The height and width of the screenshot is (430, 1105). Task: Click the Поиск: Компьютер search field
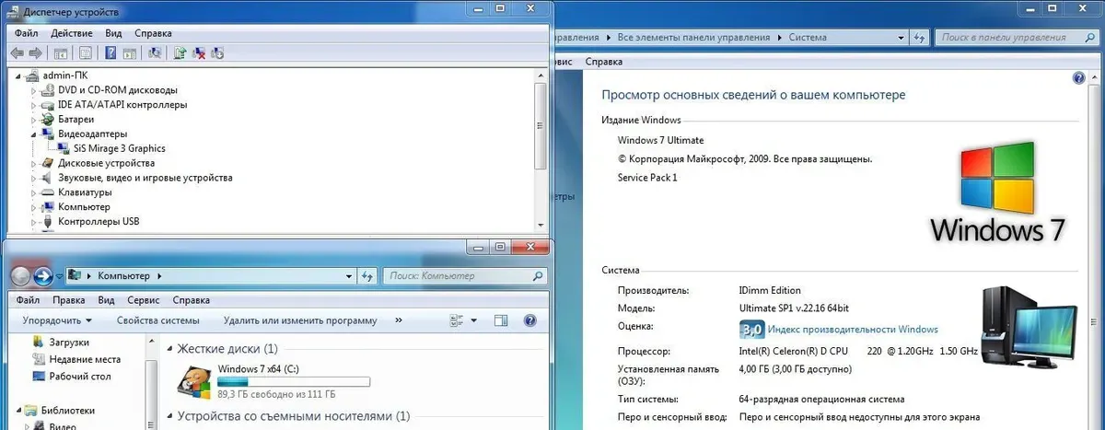click(453, 275)
